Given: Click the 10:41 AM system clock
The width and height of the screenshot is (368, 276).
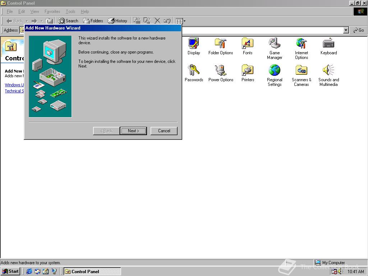Looking at the screenshot, I should click(356, 272).
